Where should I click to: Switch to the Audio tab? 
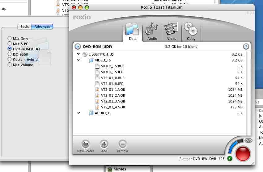(152, 32)
